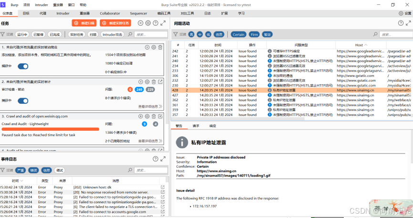The width and height of the screenshot is (413, 218).
Task: Focus the task search field
Action: 151,34
